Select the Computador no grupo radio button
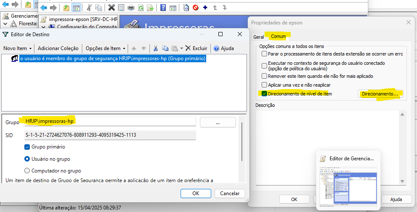 click(x=27, y=171)
